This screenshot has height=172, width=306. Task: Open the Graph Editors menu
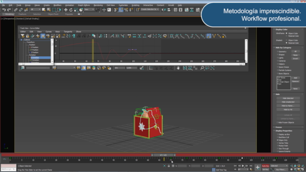click(84, 5)
